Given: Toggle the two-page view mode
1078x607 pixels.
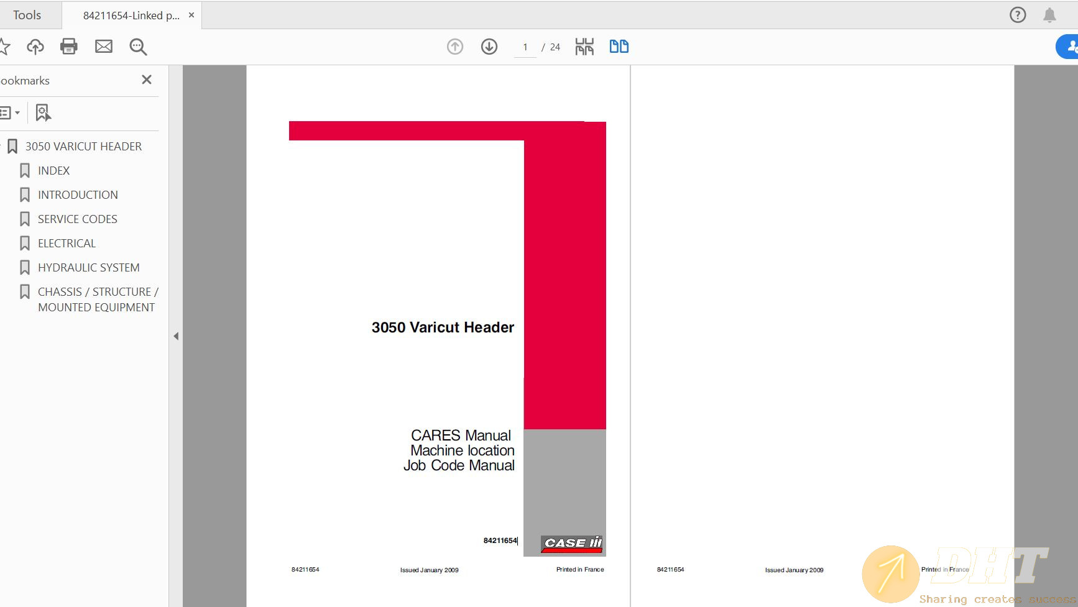Looking at the screenshot, I should coord(619,47).
